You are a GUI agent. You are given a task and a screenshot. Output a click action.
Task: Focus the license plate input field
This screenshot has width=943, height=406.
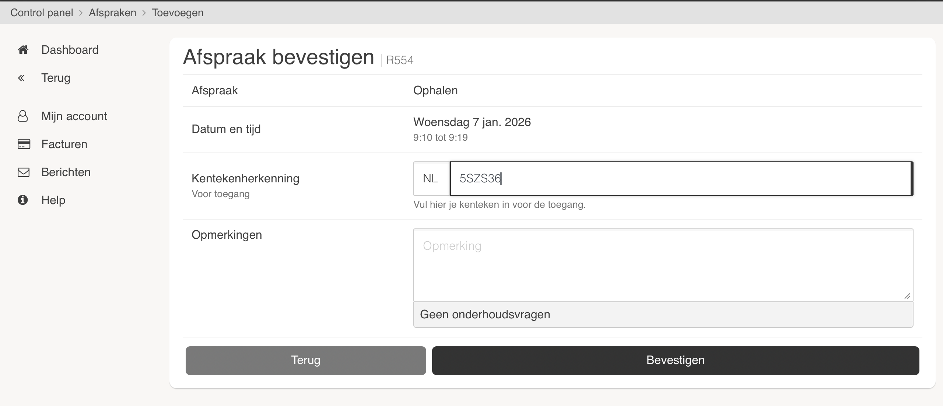point(681,179)
